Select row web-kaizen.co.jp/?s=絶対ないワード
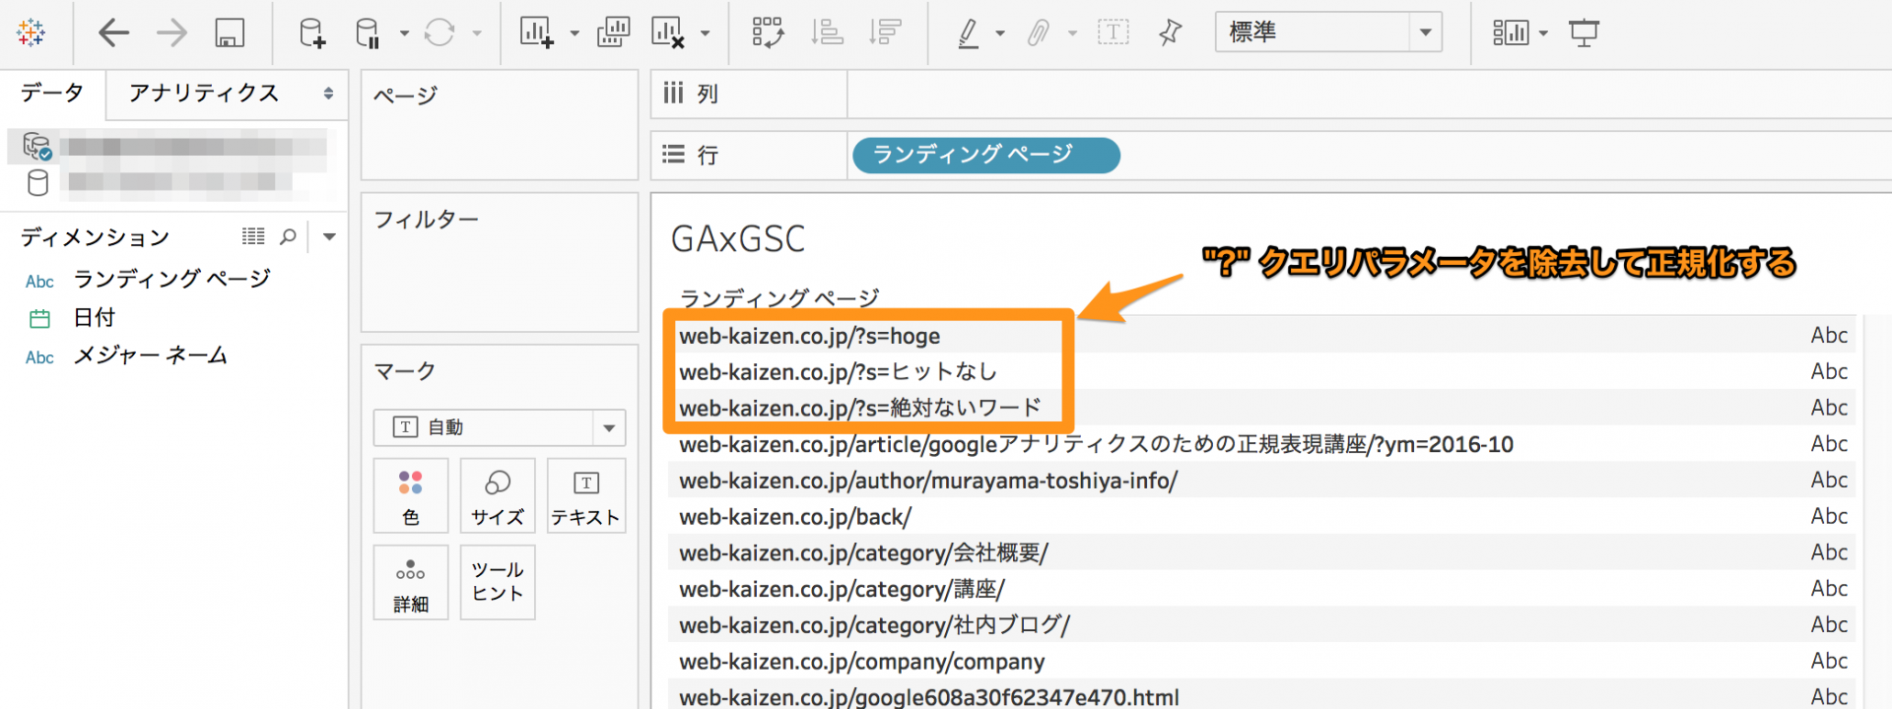The image size is (1892, 709). pyautogui.click(x=860, y=408)
